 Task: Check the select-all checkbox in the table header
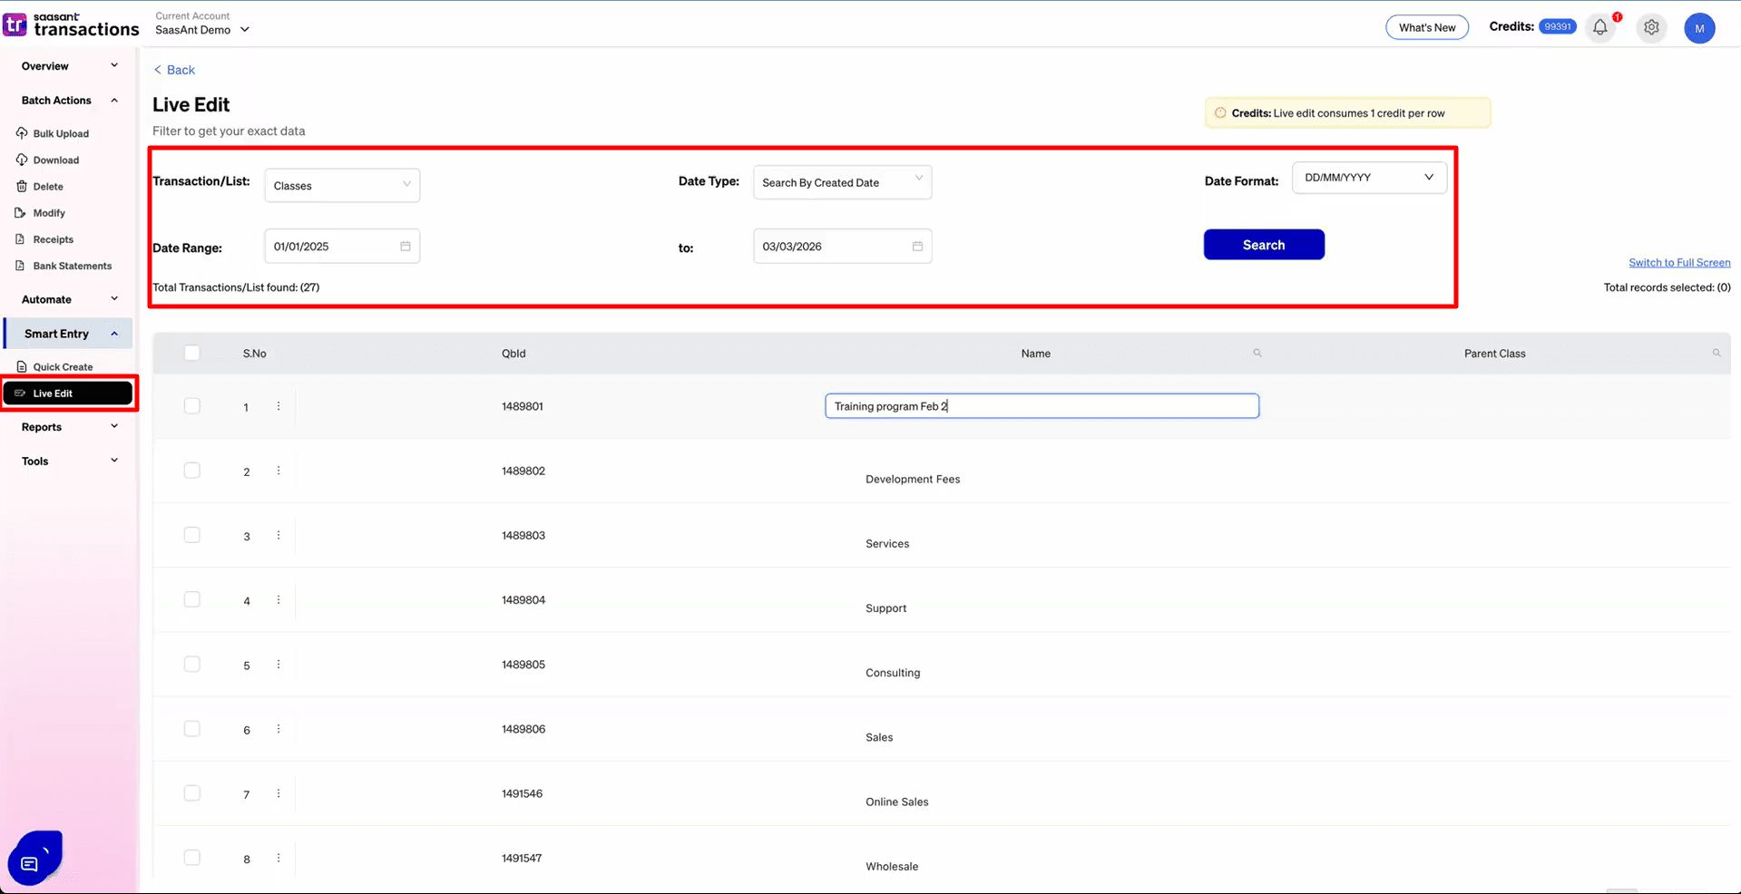(x=191, y=353)
